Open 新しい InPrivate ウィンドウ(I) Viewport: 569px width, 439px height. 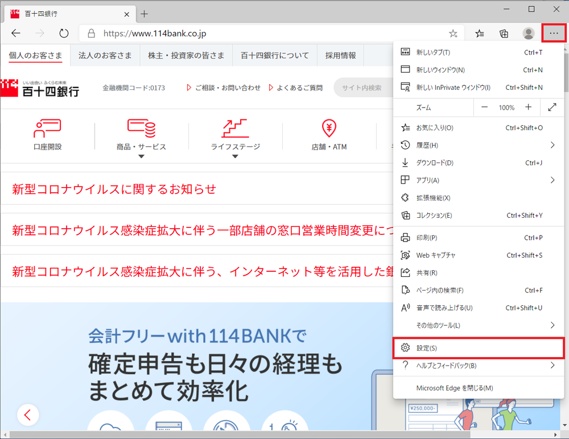[479, 88]
